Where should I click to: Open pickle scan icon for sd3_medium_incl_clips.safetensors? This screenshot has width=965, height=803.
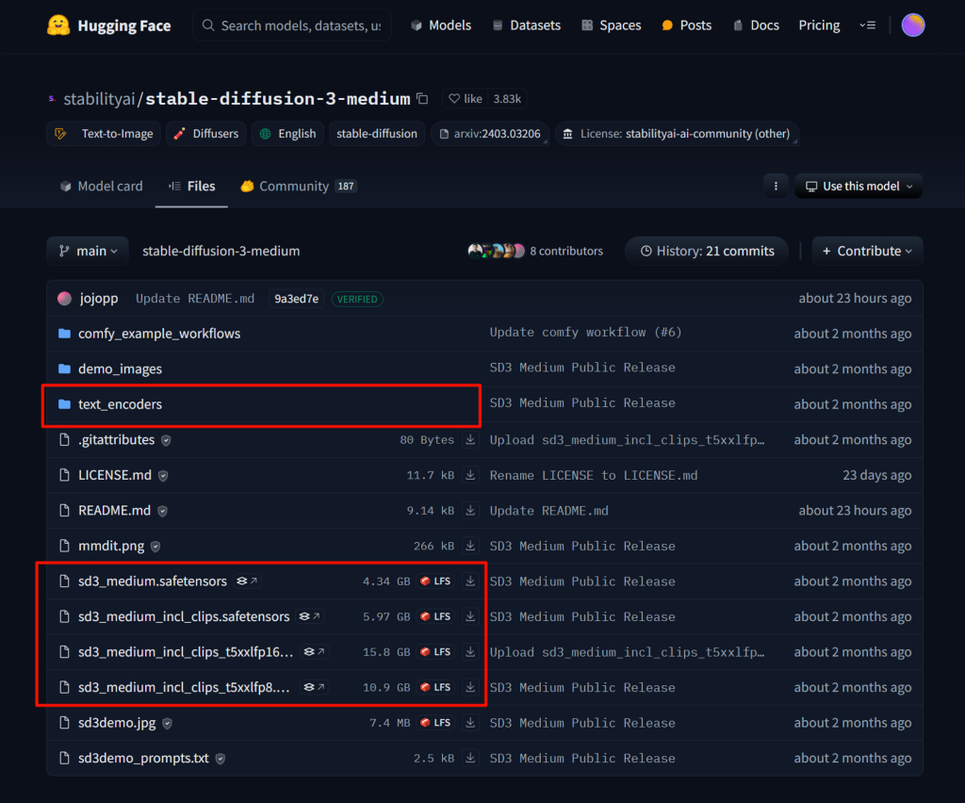309,616
